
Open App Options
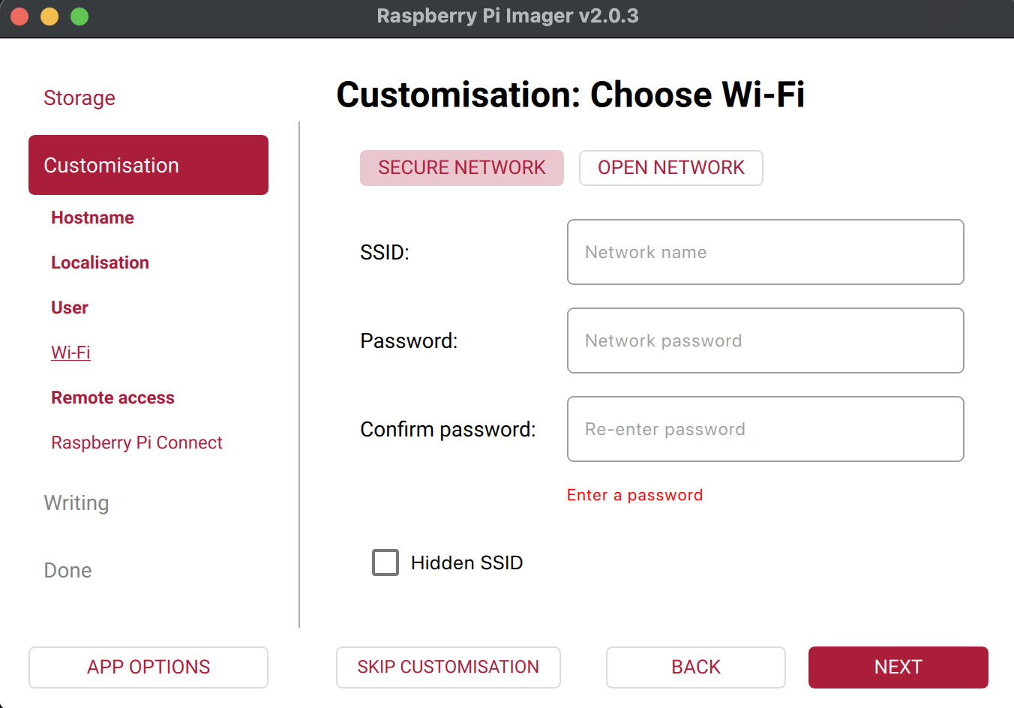(148, 667)
